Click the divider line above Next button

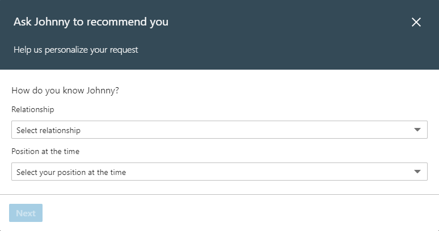click(219, 194)
